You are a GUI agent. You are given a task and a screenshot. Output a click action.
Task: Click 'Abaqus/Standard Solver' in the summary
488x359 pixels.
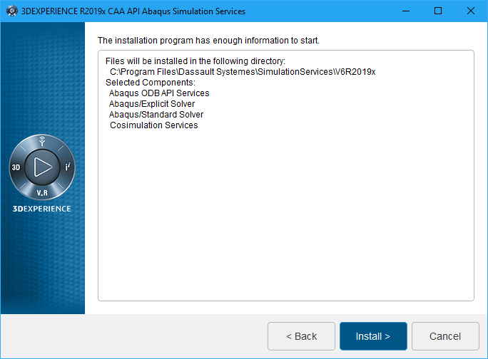point(156,115)
